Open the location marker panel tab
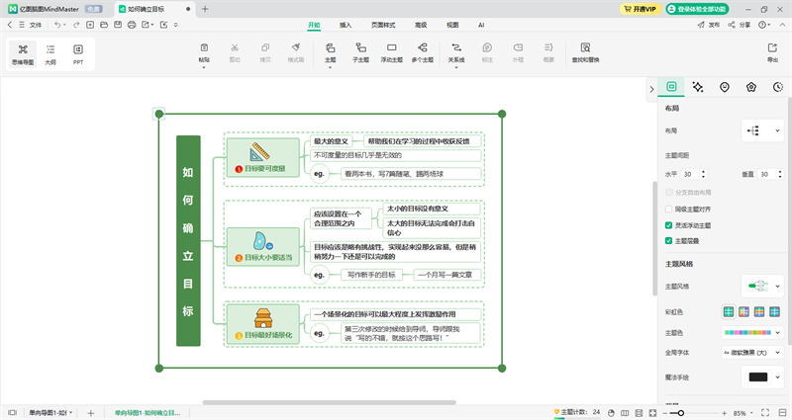Viewport: 792px width, 420px height. pos(725,88)
